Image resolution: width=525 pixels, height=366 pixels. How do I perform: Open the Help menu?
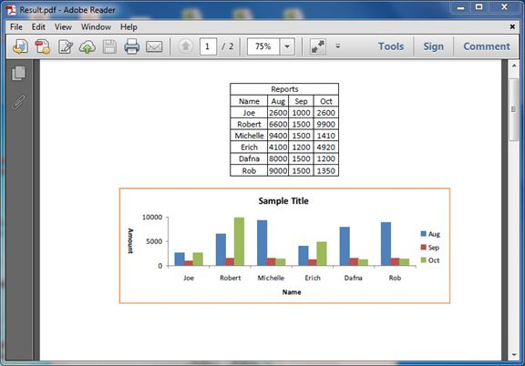129,26
